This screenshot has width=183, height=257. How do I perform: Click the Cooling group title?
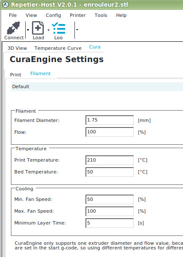[24, 189]
